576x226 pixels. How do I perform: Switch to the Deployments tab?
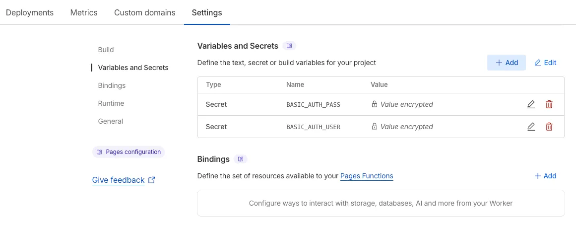(x=30, y=12)
